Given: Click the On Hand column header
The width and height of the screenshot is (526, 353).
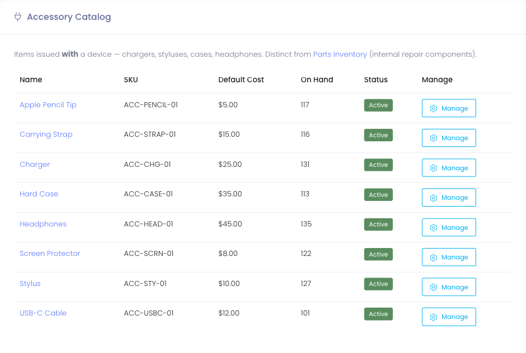Looking at the screenshot, I should [317, 79].
